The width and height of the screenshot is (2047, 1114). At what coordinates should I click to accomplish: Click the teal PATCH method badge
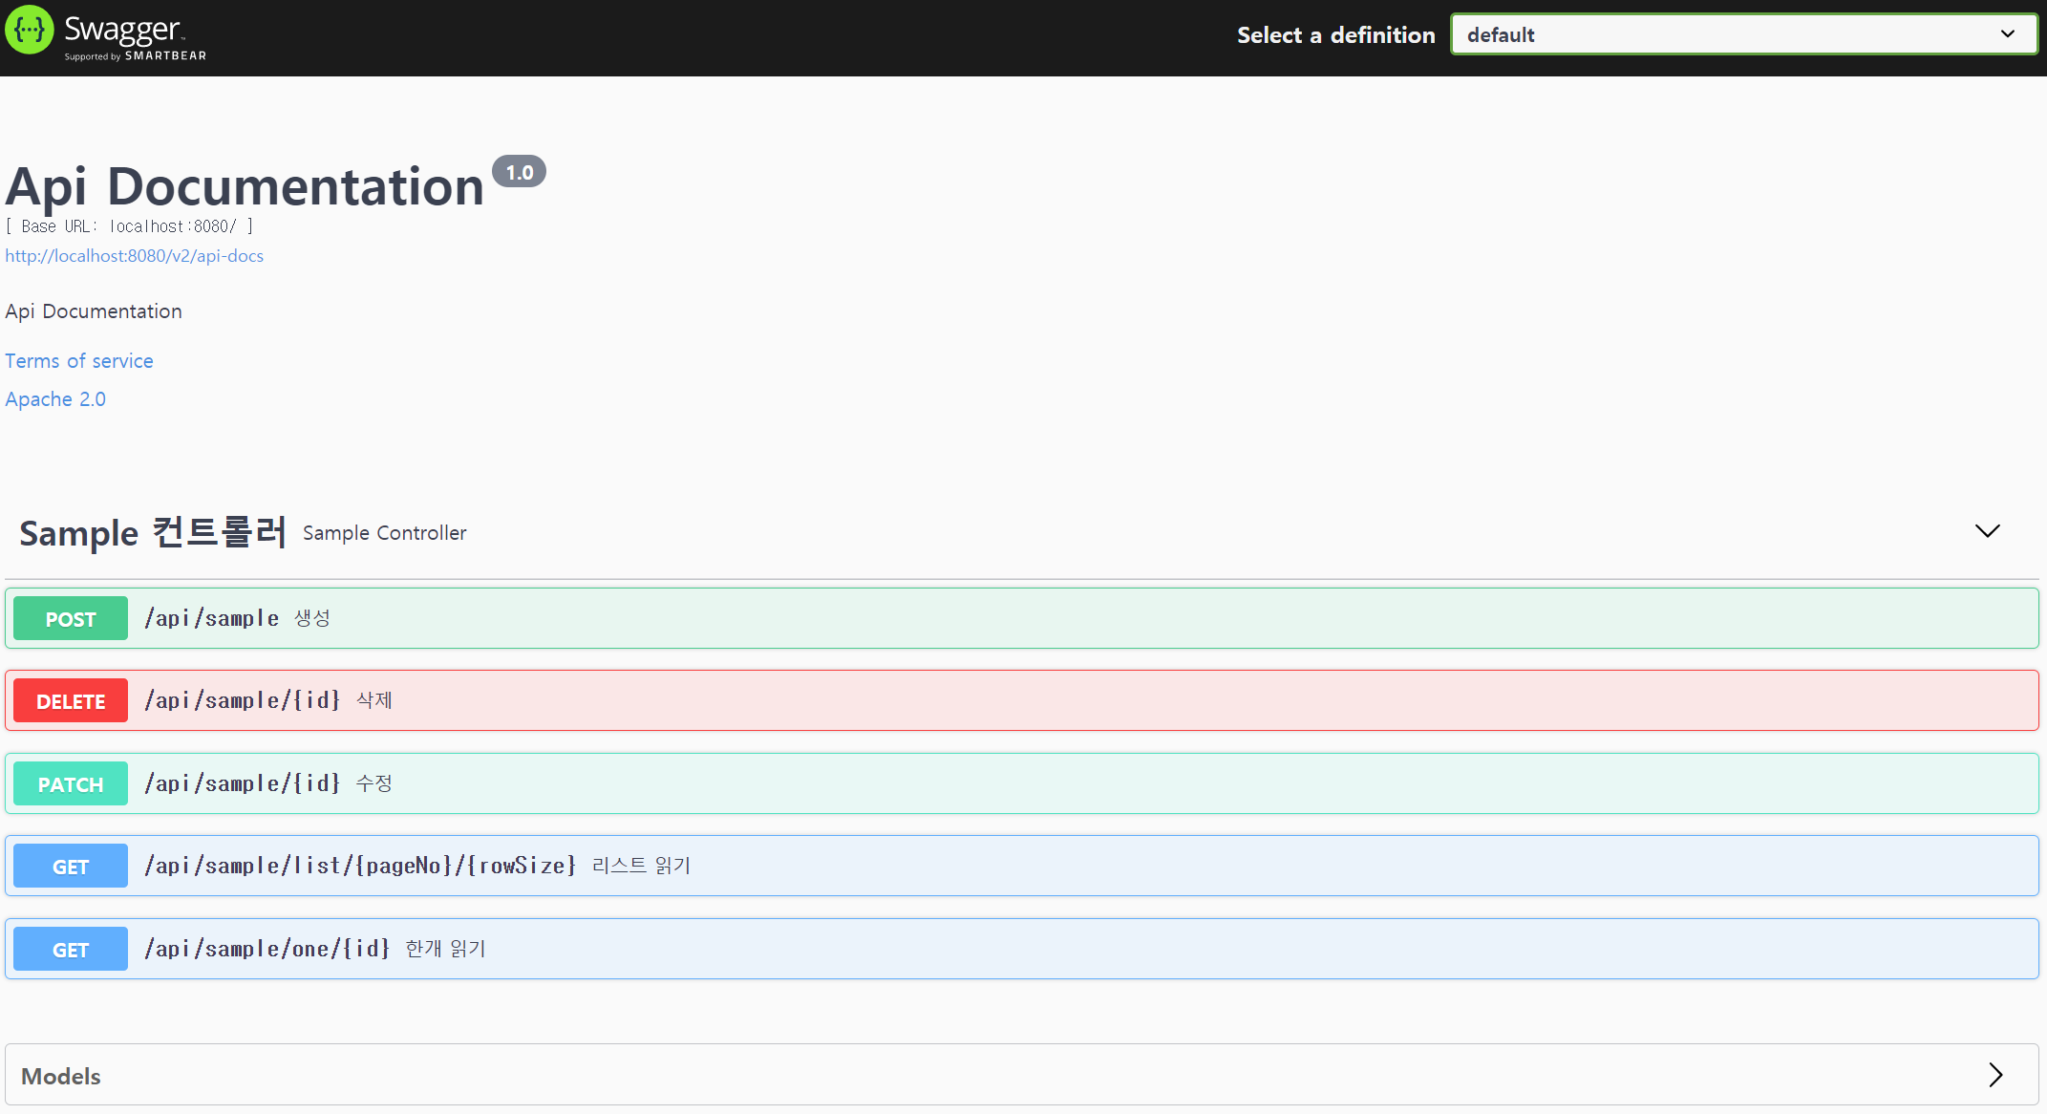(x=70, y=783)
